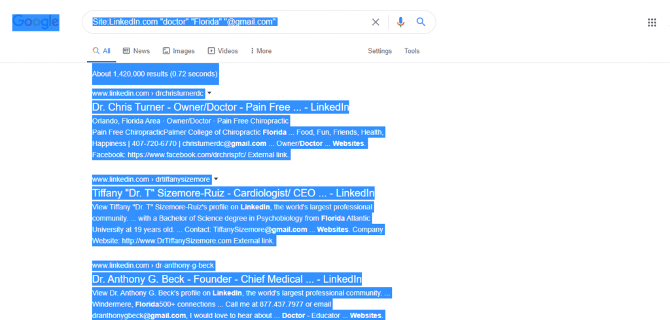Open the Google apps grid
The width and height of the screenshot is (670, 320).
(652, 23)
